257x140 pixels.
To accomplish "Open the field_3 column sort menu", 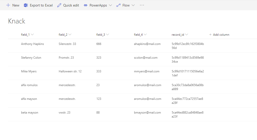I will [x=107, y=35].
